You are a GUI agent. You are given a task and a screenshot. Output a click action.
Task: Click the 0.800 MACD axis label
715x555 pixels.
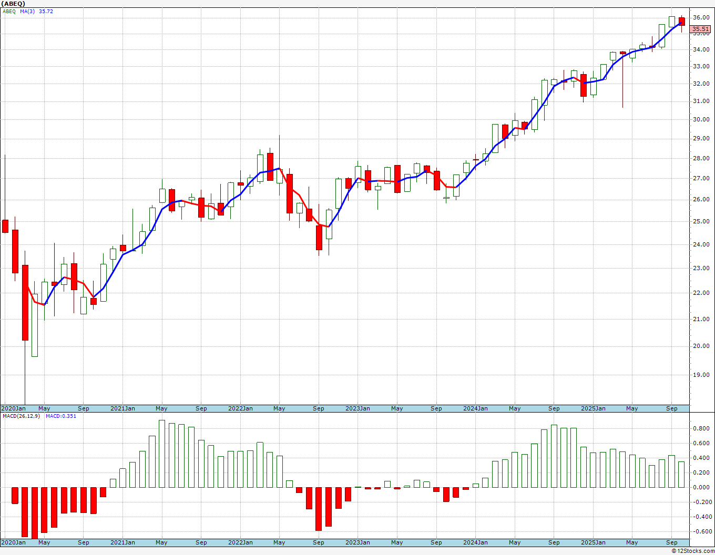[701, 428]
